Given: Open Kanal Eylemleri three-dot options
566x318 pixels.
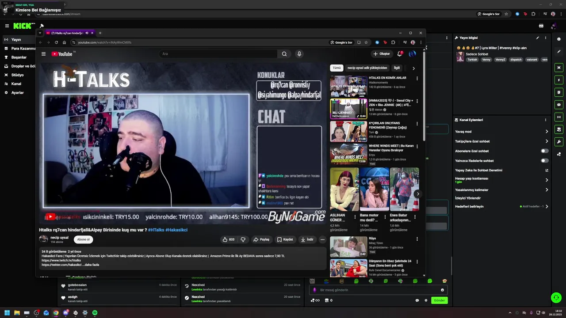Looking at the screenshot, I should pyautogui.click(x=546, y=120).
